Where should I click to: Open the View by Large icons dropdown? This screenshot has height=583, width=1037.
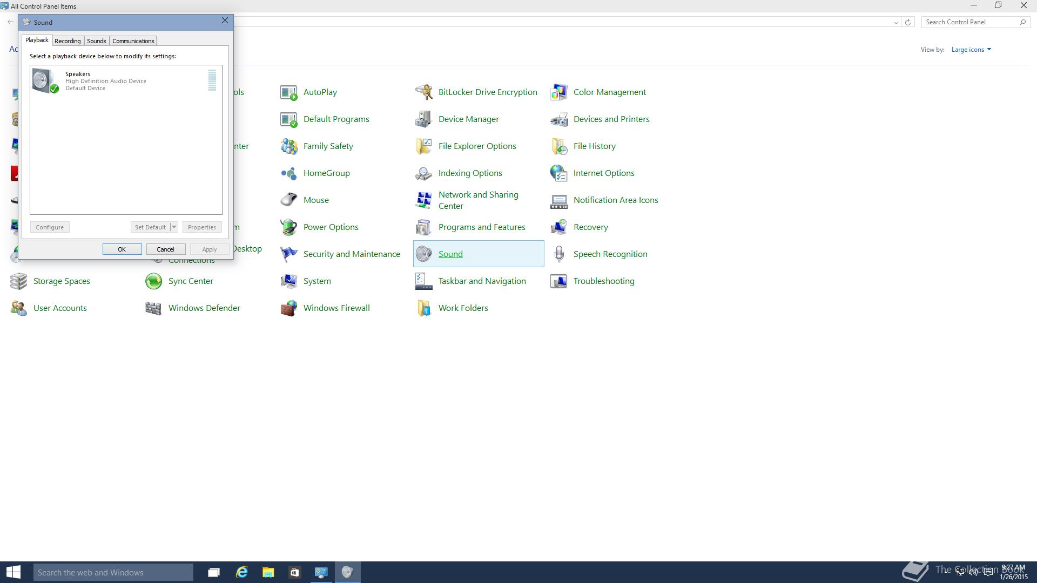[971, 50]
